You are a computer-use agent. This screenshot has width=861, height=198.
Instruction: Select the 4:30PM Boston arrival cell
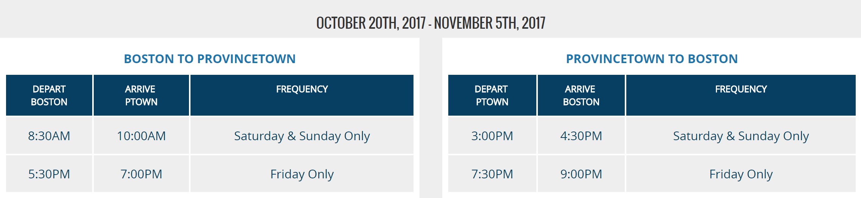[581, 136]
